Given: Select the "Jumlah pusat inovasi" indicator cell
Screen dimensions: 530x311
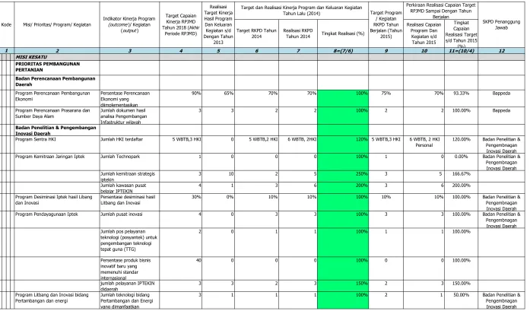Looking at the screenshot, I should [x=129, y=220].
